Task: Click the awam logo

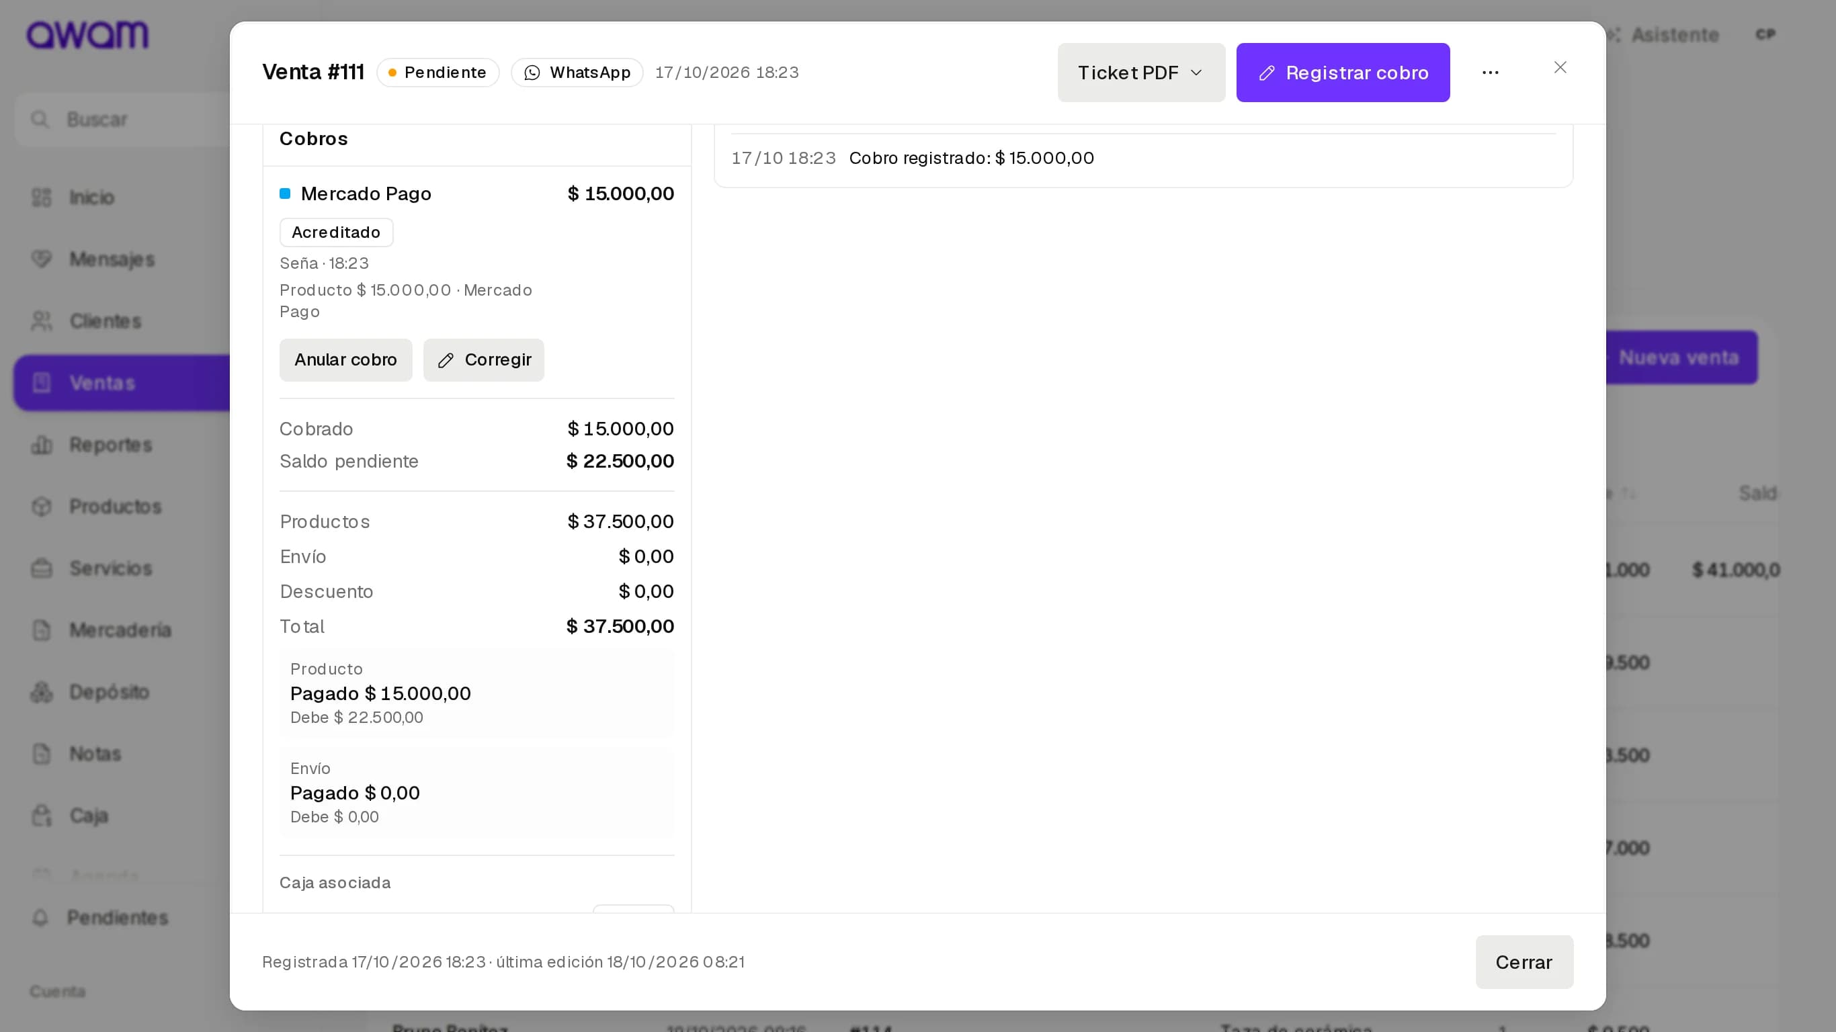Action: click(87, 35)
